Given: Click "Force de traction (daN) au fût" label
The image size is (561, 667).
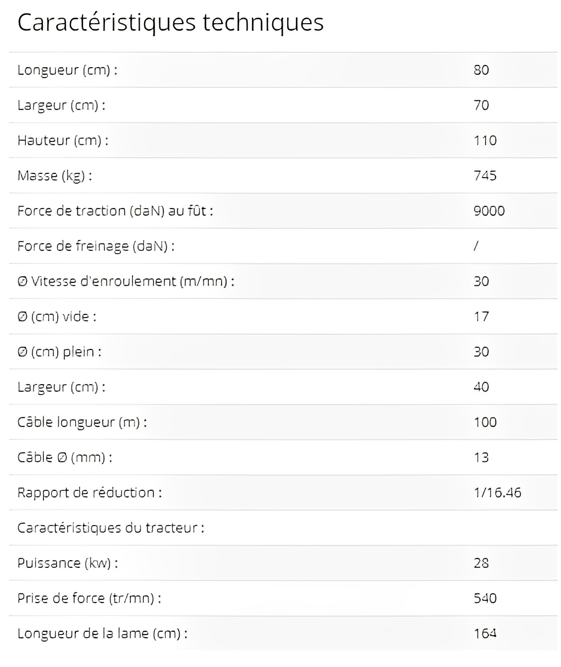Looking at the screenshot, I should (x=115, y=211).
